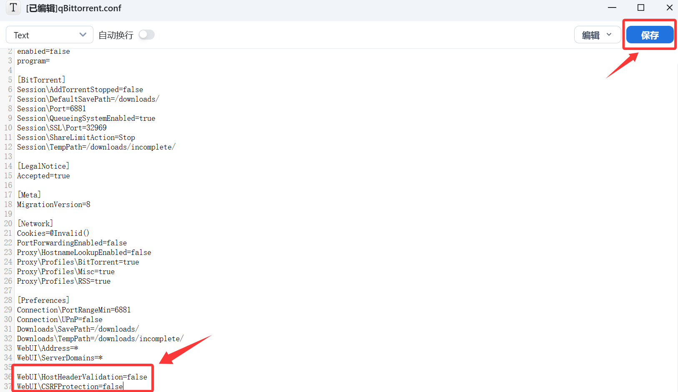678x392 pixels.
Task: Close the qBittorrent.conf editor window
Action: [669, 8]
